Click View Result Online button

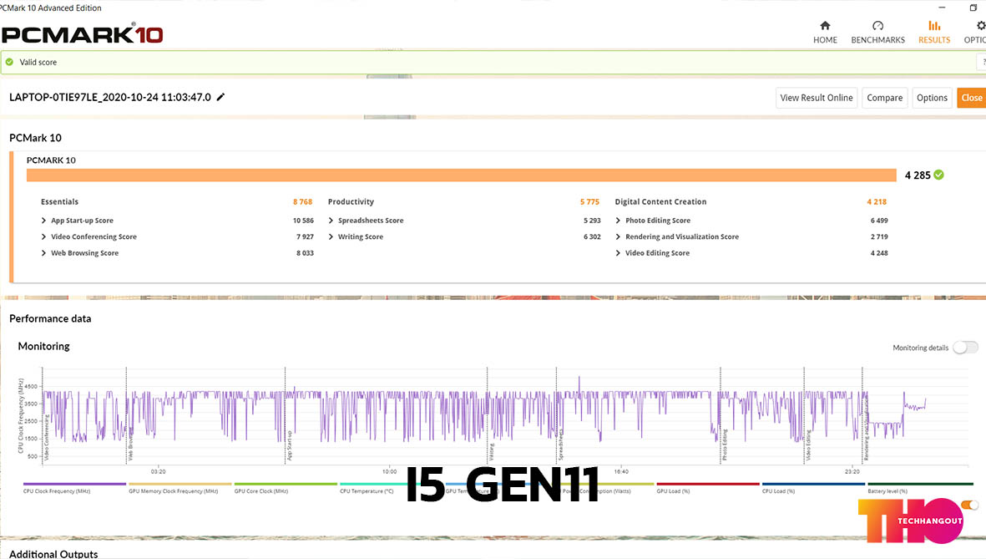817,98
